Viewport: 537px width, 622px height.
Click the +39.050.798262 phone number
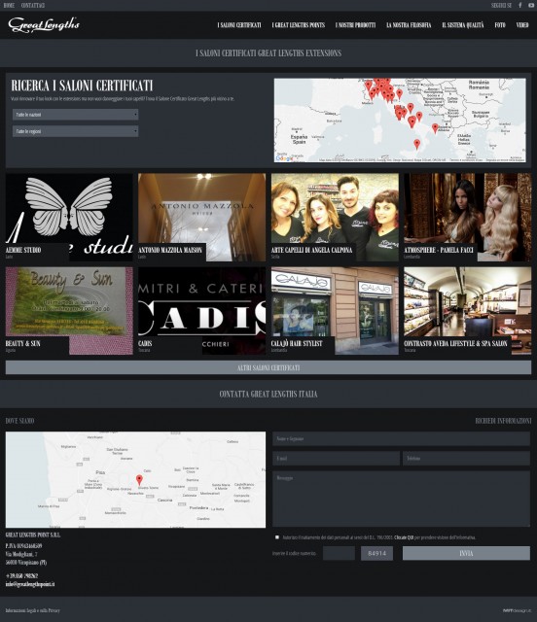tap(21, 575)
